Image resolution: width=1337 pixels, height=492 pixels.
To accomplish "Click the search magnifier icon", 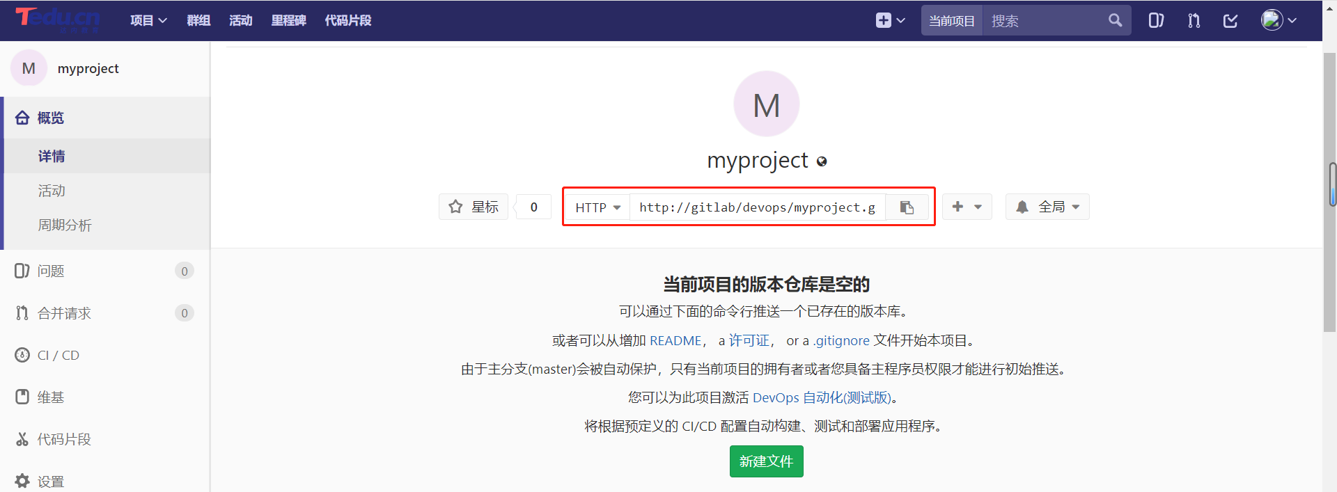I will click(1115, 20).
